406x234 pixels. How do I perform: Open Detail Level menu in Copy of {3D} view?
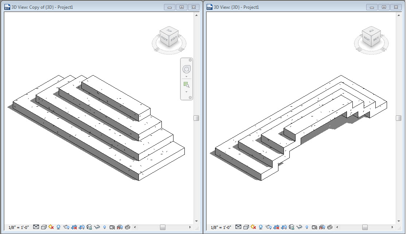36,227
